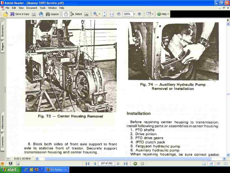Select the Hand tool

pyautogui.click(x=66, y=14)
